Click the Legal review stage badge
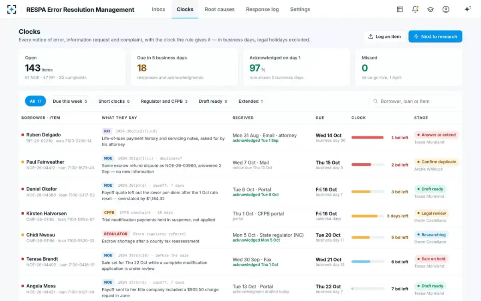The height and width of the screenshot is (301, 481). point(431,214)
